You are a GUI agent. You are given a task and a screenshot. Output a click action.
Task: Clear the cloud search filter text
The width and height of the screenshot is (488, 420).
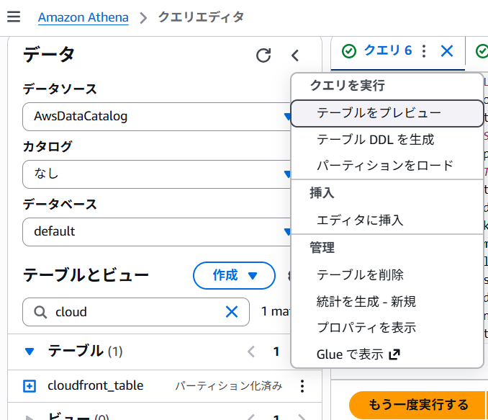pyautogui.click(x=232, y=312)
